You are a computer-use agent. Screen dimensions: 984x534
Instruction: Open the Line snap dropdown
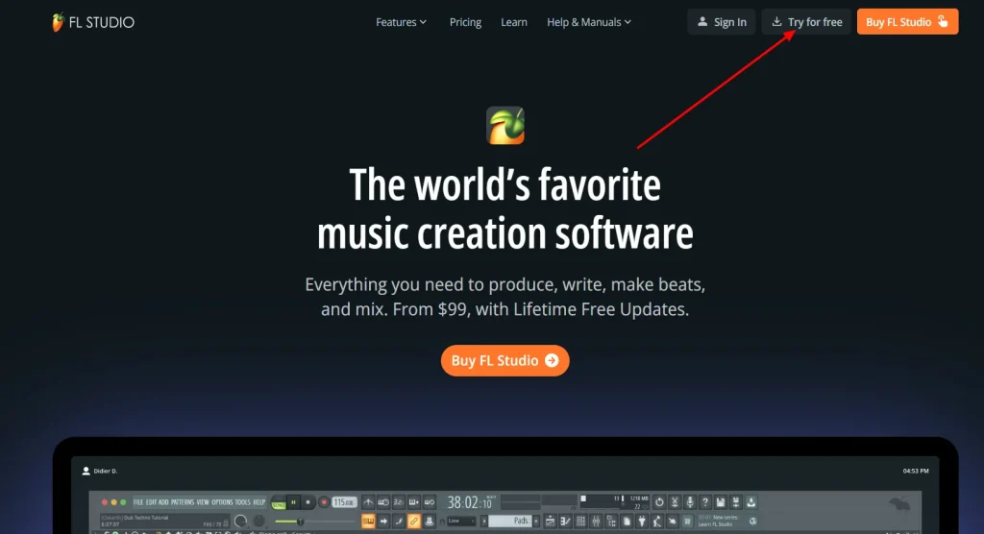coord(461,521)
